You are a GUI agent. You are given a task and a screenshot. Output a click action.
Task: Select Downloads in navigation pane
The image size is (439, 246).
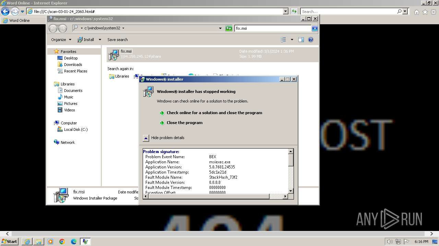click(73, 65)
